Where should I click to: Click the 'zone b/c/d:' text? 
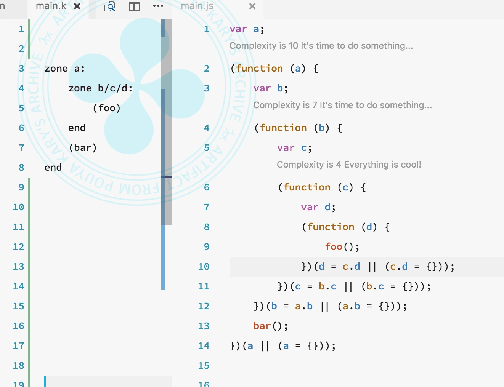[x=100, y=88]
